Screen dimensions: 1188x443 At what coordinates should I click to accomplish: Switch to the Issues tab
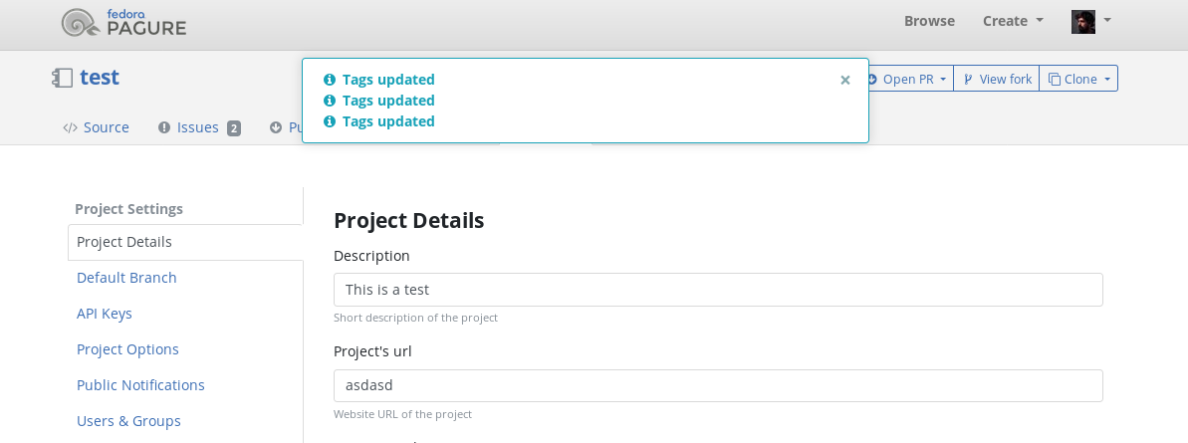pyautogui.click(x=199, y=127)
